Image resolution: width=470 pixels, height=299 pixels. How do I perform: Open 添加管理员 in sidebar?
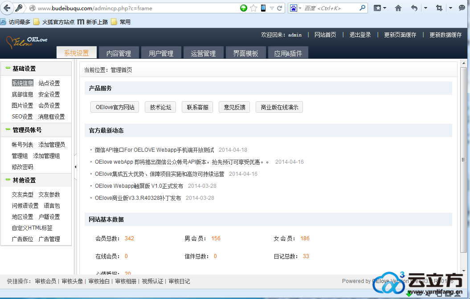(x=52, y=145)
